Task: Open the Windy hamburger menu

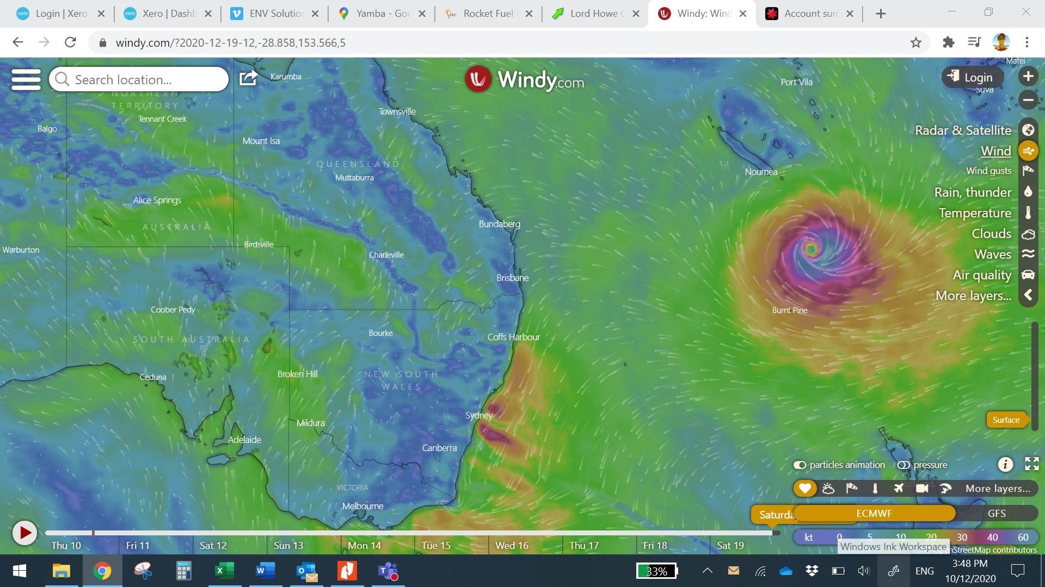Action: click(26, 79)
